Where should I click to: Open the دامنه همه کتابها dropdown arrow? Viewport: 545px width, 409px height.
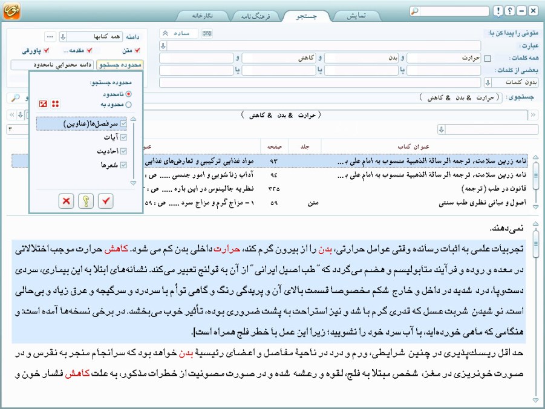point(63,36)
